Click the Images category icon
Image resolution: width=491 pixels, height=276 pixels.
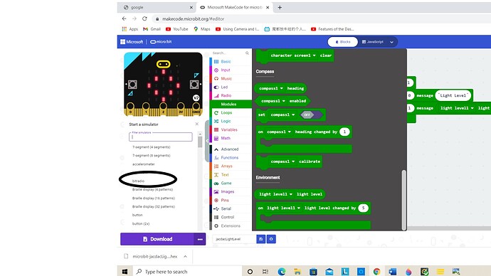(x=216, y=192)
